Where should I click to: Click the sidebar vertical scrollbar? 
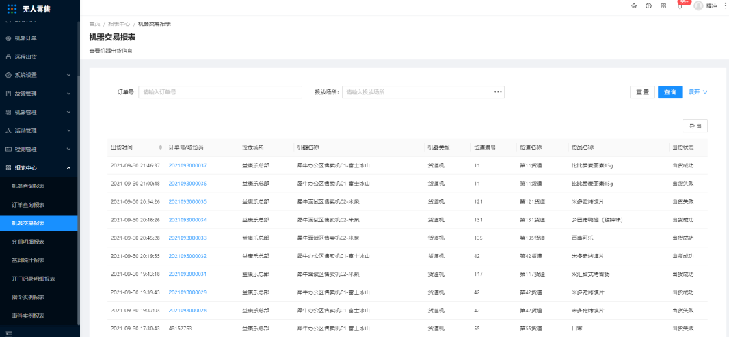pos(79,199)
